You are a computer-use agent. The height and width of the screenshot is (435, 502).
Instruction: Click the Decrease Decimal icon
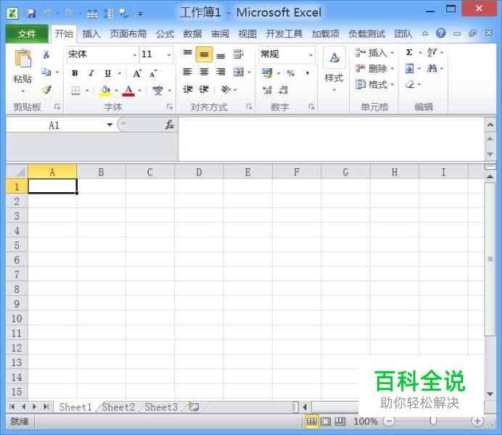point(283,90)
